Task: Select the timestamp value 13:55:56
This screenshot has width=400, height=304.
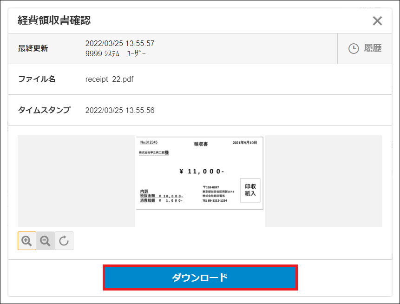Action: tap(138, 110)
